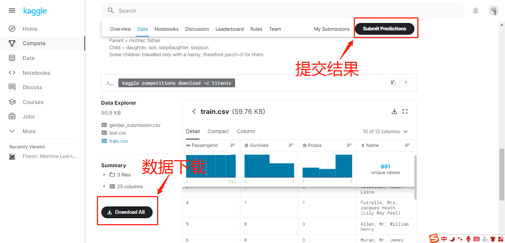Sort by the Survived column icon
Viewport: 505px width, 243px height.
click(291, 145)
